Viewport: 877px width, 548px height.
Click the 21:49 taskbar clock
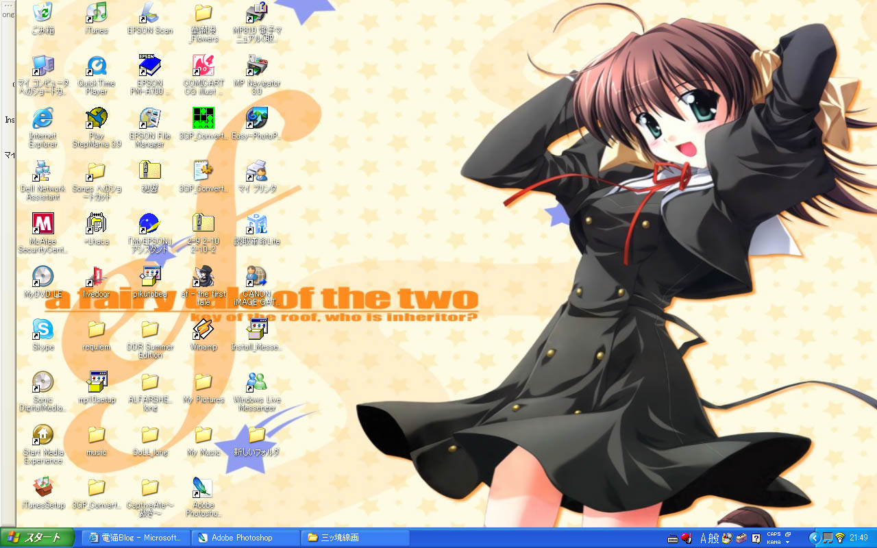(x=859, y=538)
